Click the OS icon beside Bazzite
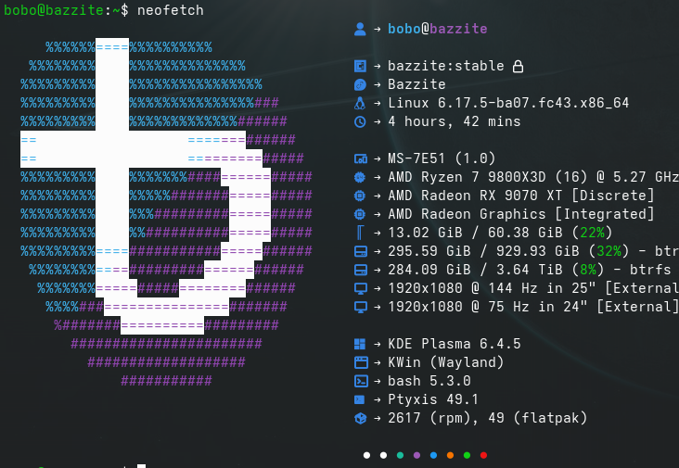 coord(360,84)
